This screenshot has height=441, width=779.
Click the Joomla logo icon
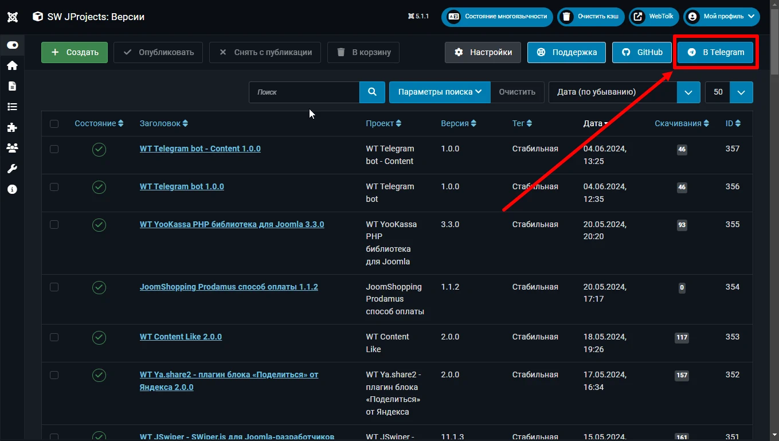point(12,17)
